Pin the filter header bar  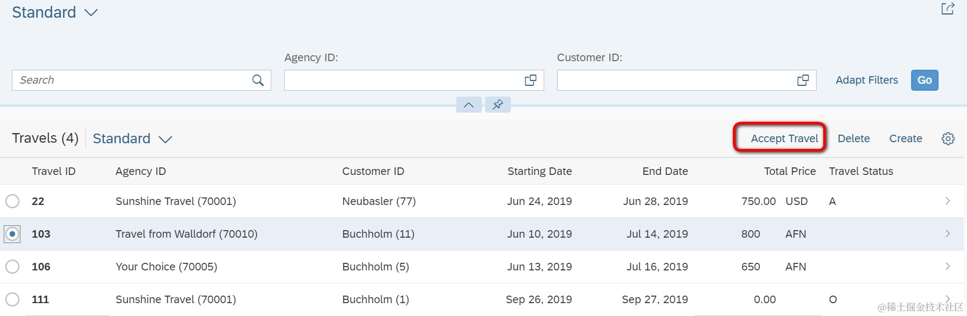click(498, 105)
